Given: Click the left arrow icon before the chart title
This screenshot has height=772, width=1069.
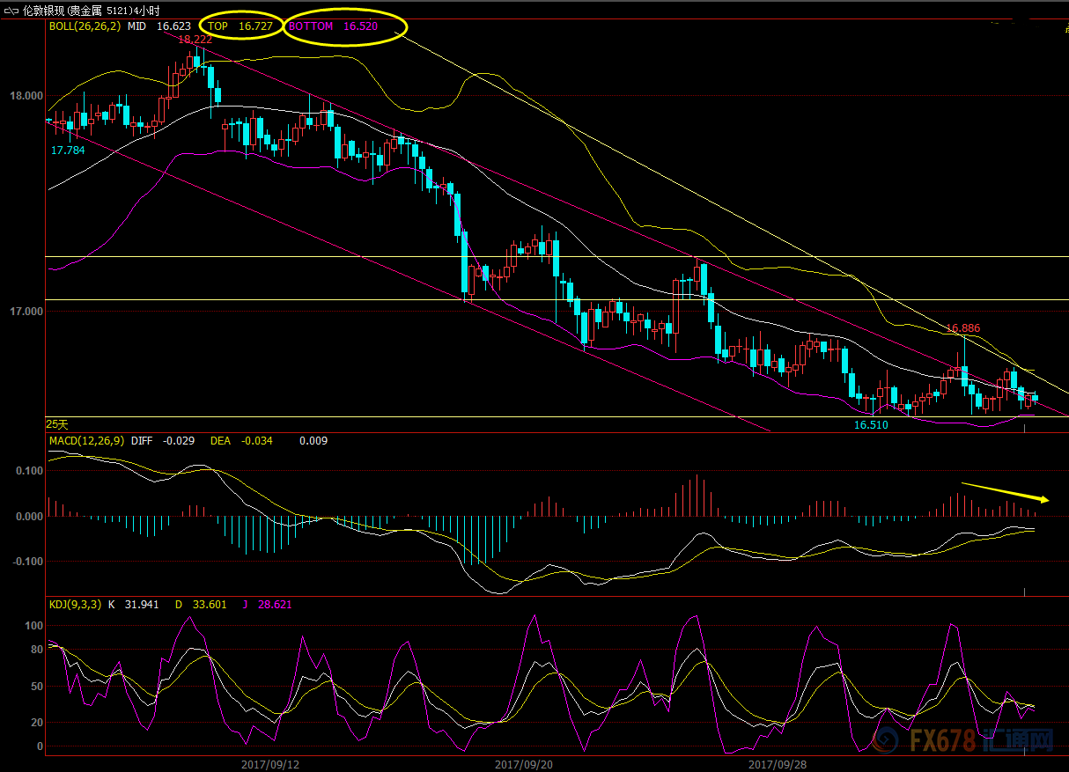Looking at the screenshot, I should pyautogui.click(x=8, y=10).
